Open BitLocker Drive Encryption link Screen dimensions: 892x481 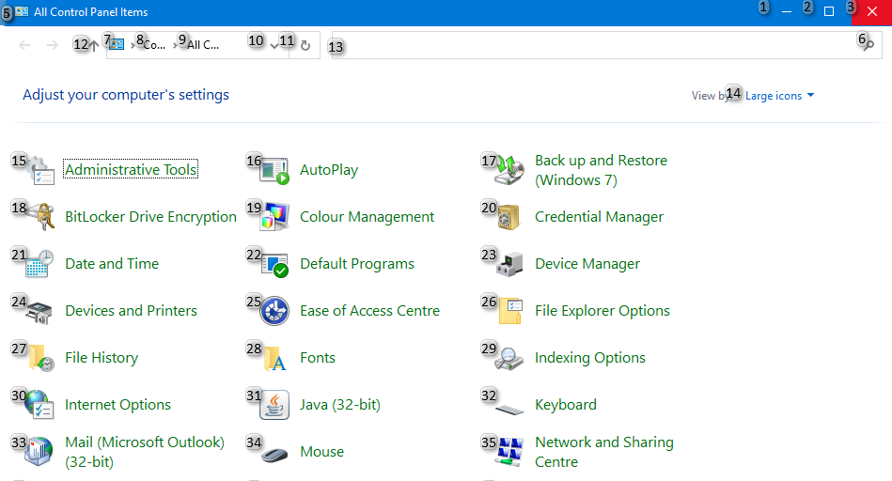point(150,217)
